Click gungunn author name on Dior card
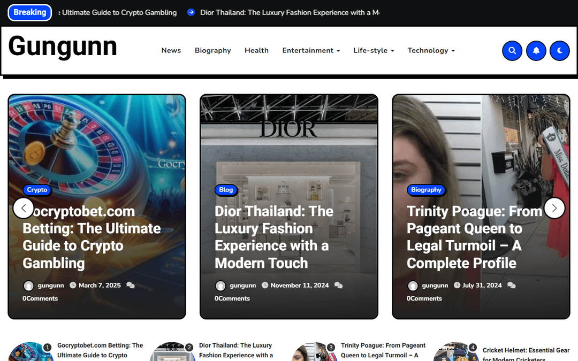 tap(243, 286)
